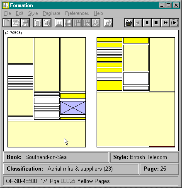Click the new document toolbar icon

[7, 23]
